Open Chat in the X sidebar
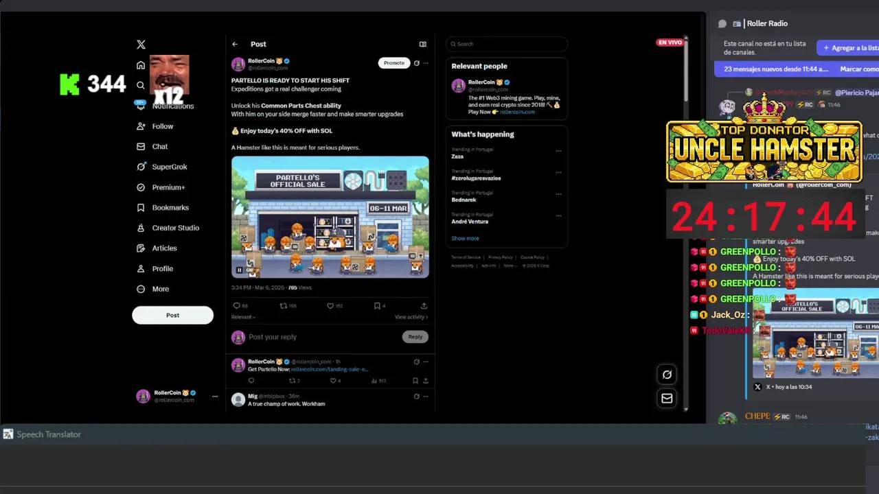879x494 pixels. point(152,146)
